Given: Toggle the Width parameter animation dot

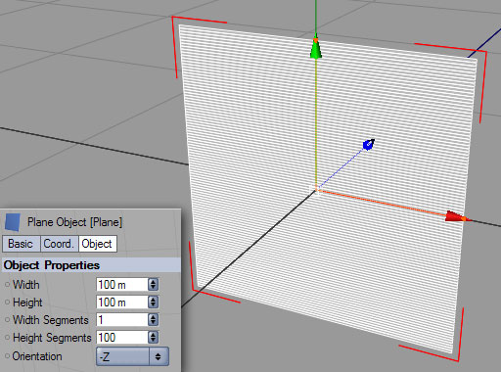Looking at the screenshot, I should pyautogui.click(x=7, y=285).
